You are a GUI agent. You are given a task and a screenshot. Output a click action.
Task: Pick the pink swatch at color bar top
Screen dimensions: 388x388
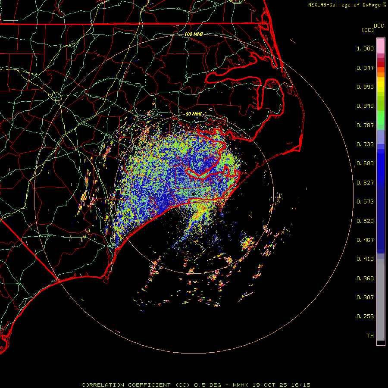pyautogui.click(x=381, y=46)
